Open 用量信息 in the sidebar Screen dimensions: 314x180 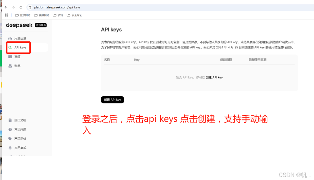tap(20, 38)
